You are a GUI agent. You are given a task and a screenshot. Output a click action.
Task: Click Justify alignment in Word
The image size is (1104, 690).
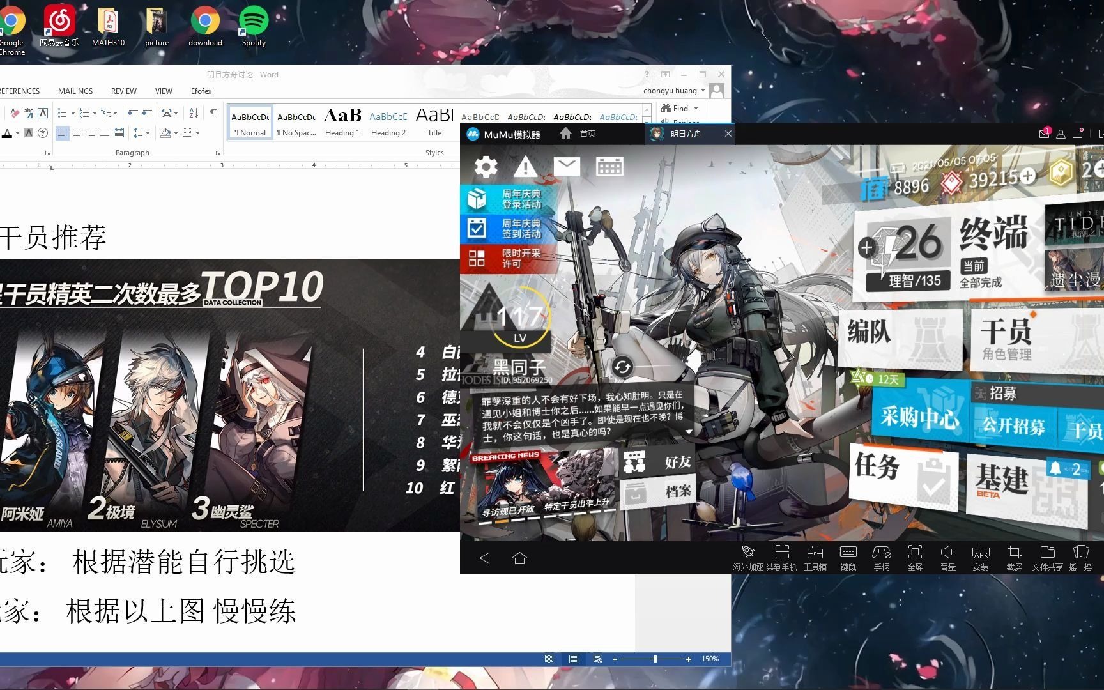105,133
